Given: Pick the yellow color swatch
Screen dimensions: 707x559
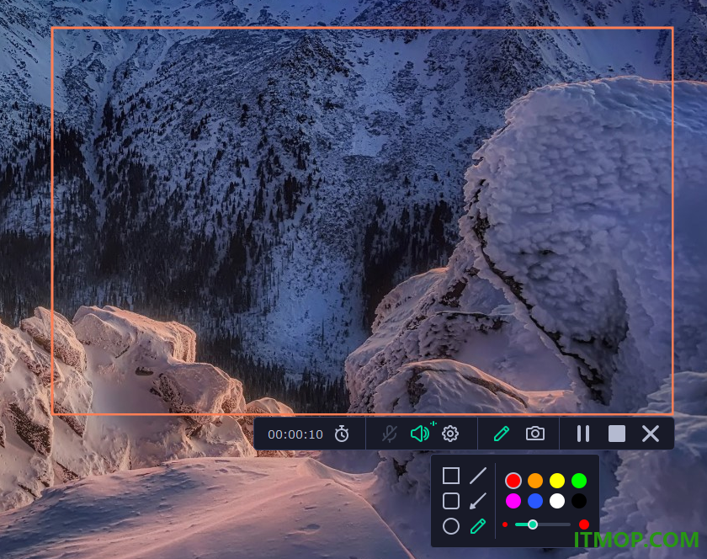Looking at the screenshot, I should pos(557,481).
